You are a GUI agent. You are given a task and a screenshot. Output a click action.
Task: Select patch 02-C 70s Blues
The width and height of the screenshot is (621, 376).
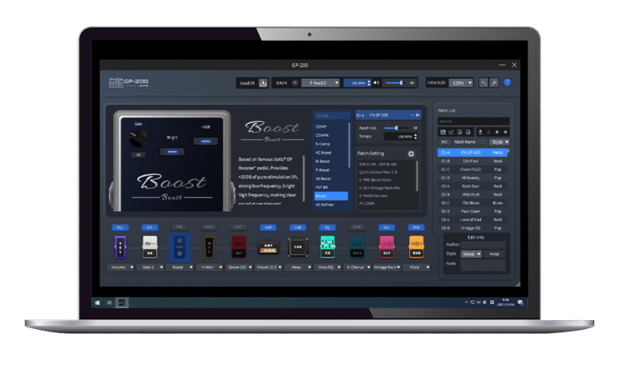pyautogui.click(x=472, y=203)
